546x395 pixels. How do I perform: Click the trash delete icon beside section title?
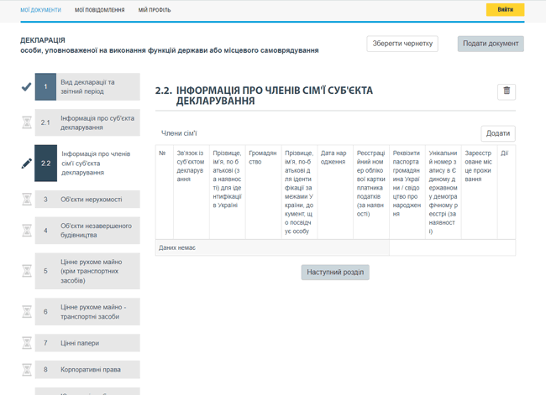tap(507, 91)
